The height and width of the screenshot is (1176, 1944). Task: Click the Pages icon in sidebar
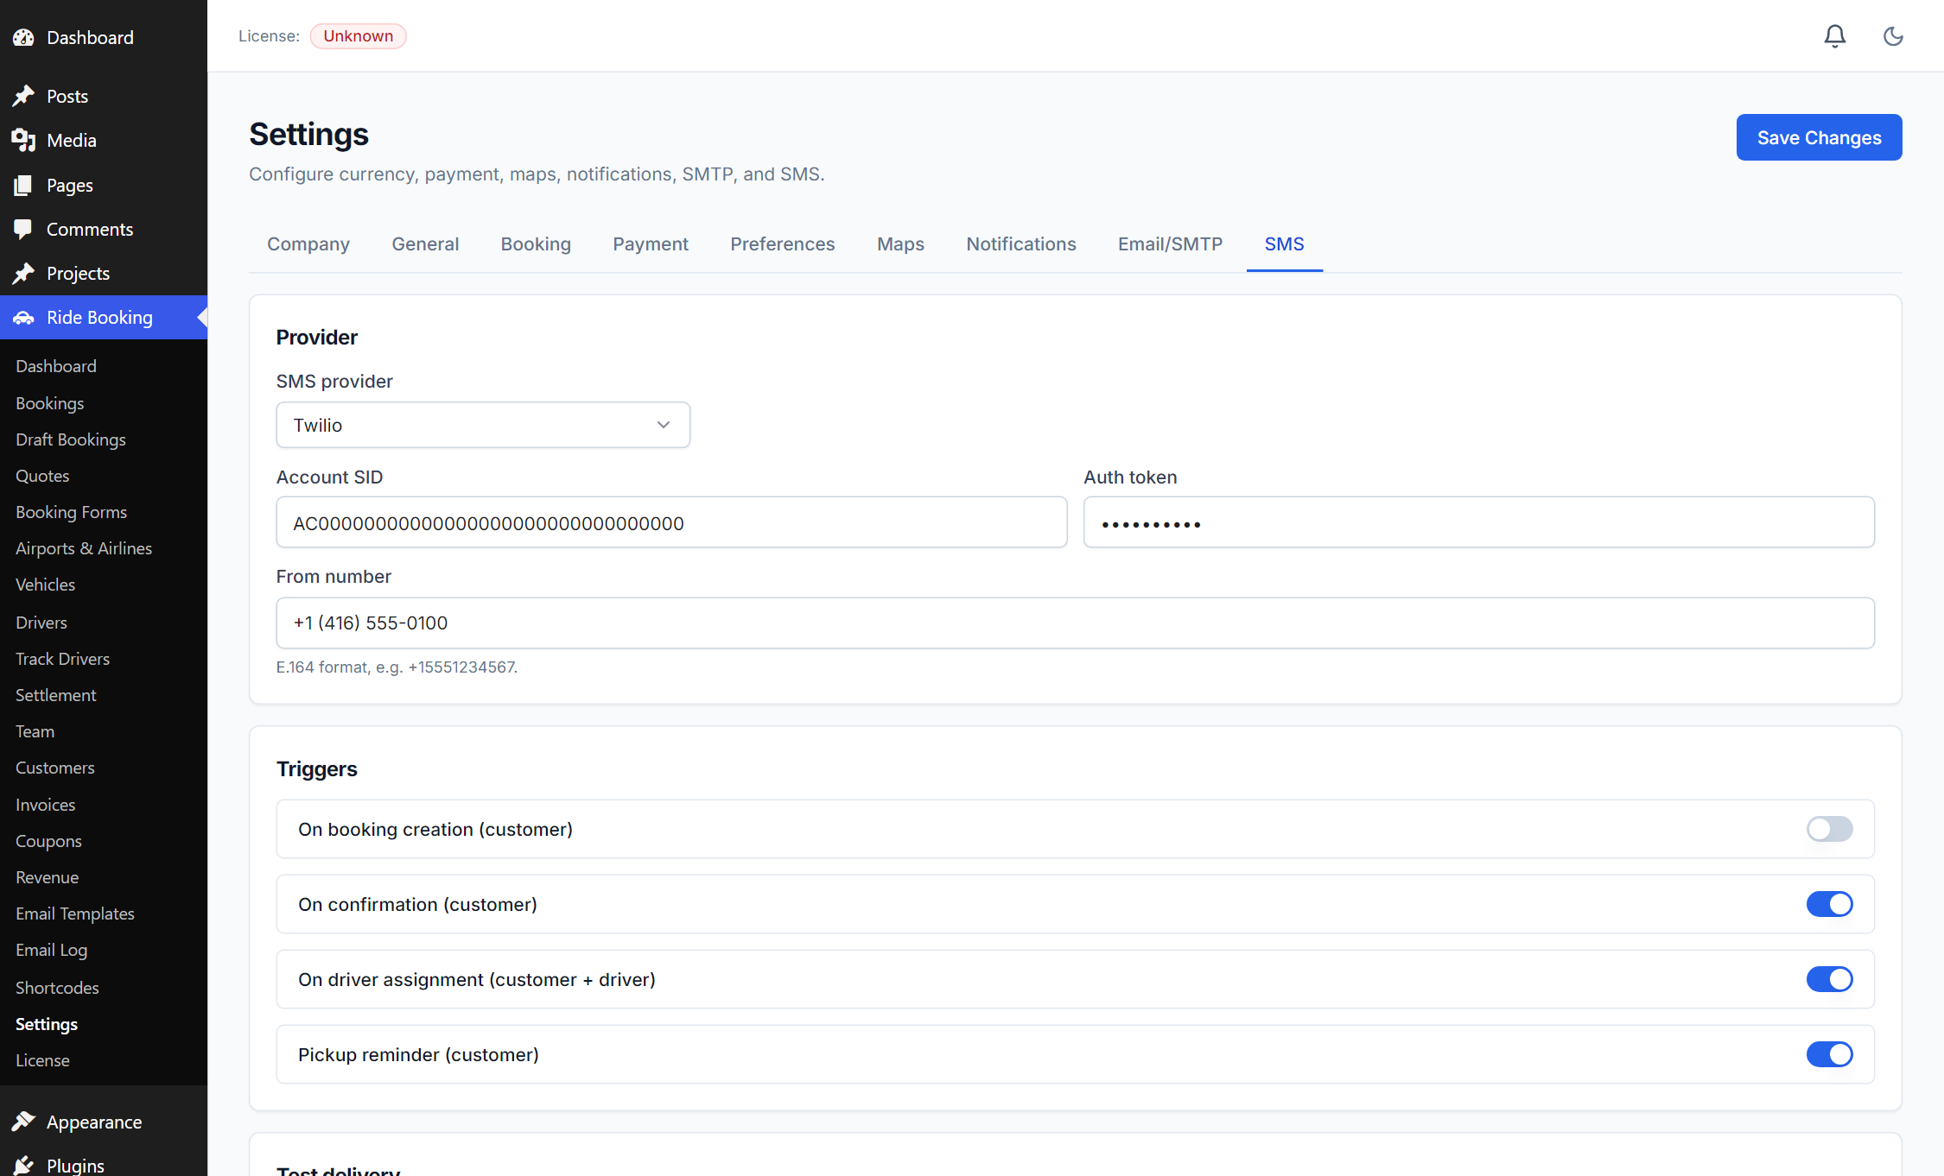pyautogui.click(x=23, y=185)
